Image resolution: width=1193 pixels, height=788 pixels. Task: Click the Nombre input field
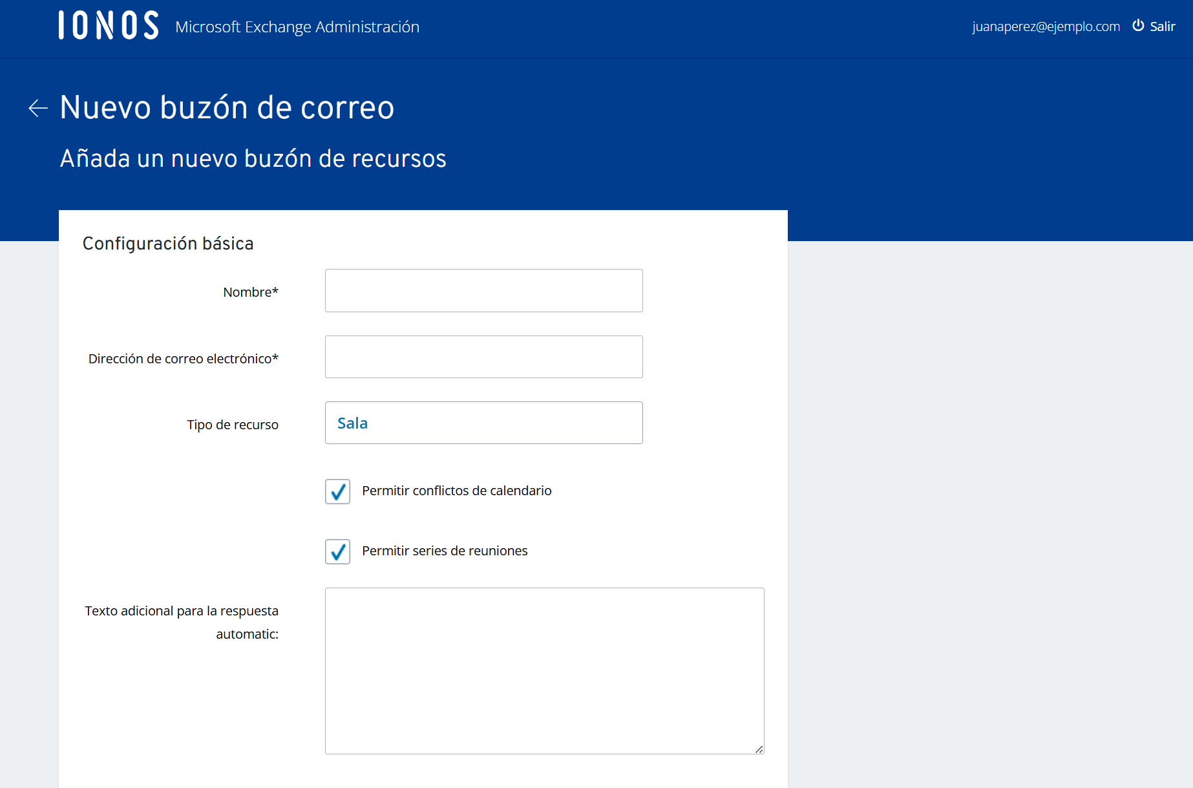click(483, 290)
